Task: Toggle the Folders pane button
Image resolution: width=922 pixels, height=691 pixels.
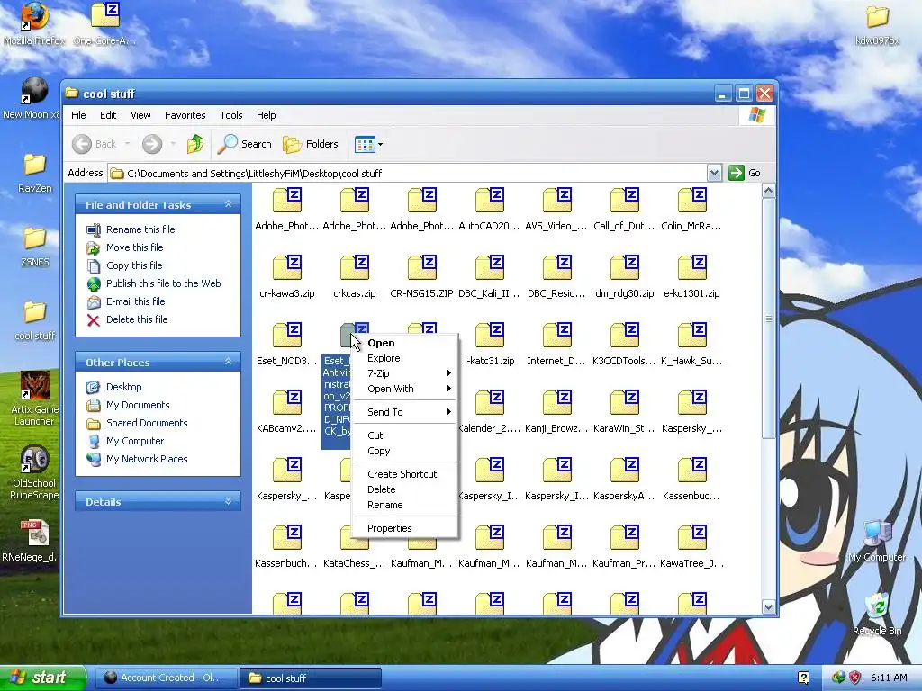Action: pos(311,144)
